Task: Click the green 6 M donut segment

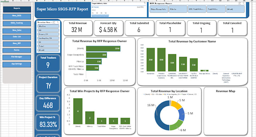Action: coord(177,125)
